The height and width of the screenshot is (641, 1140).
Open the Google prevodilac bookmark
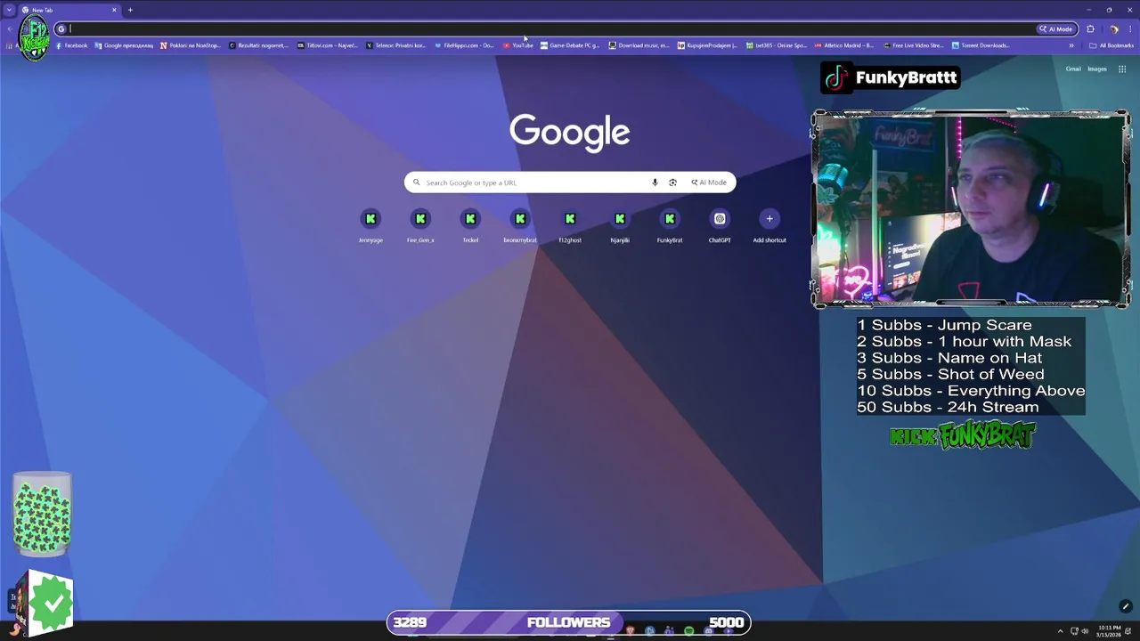(x=124, y=45)
